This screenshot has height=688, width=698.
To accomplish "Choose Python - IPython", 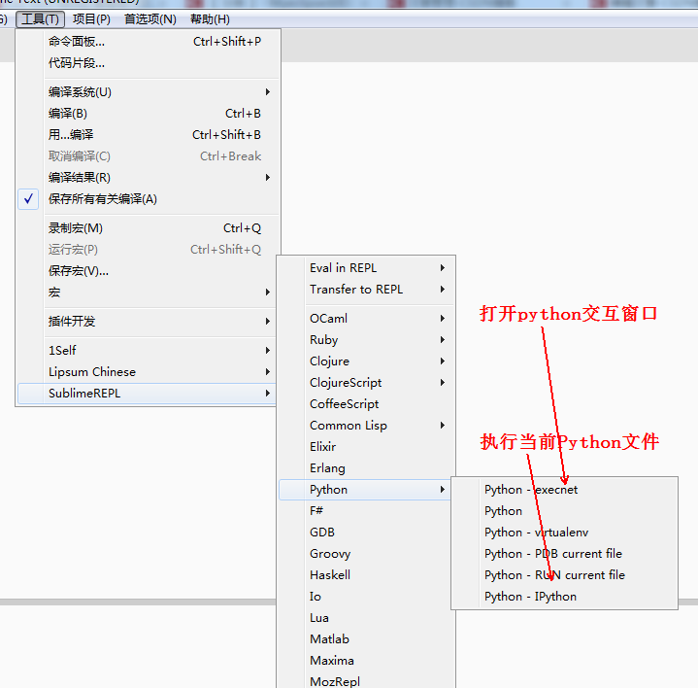I will [x=564, y=597].
